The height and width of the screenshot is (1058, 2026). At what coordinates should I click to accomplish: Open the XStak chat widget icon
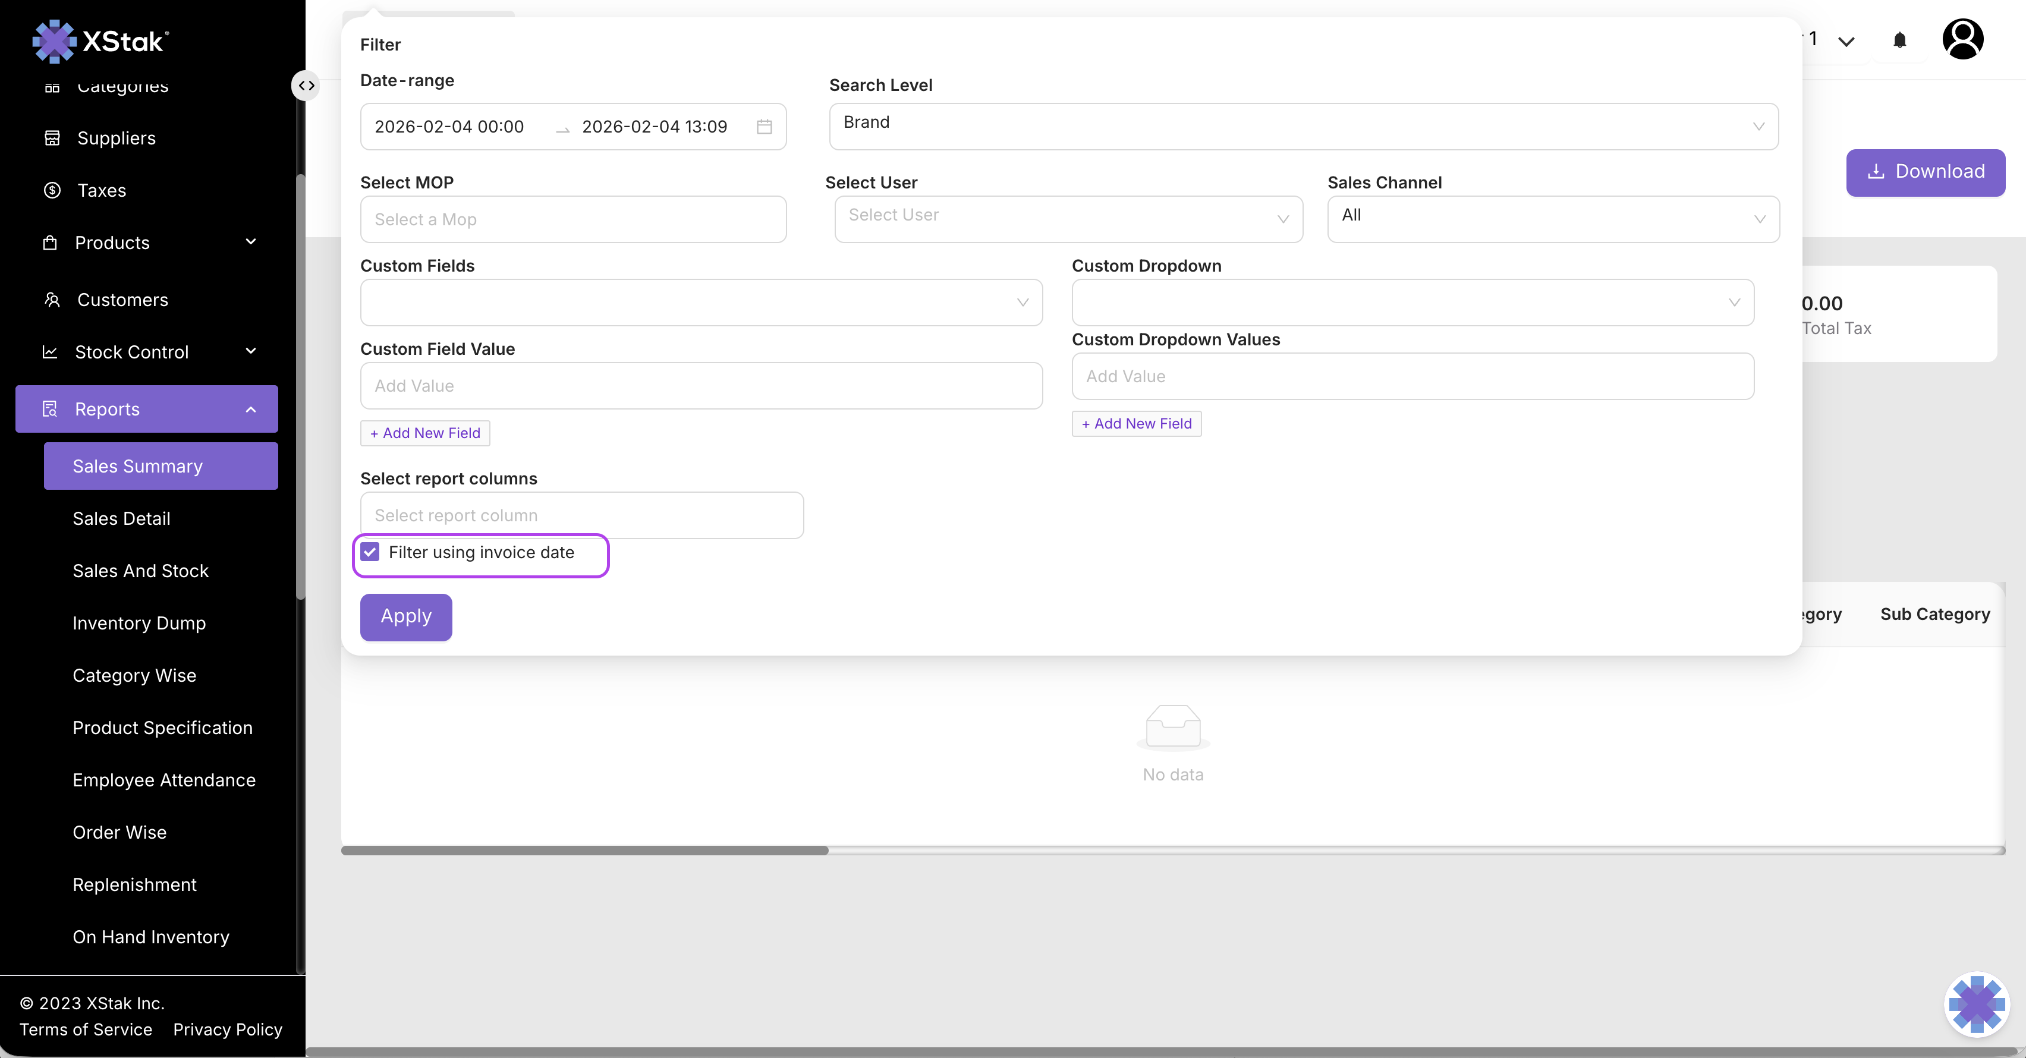pyautogui.click(x=1977, y=1005)
